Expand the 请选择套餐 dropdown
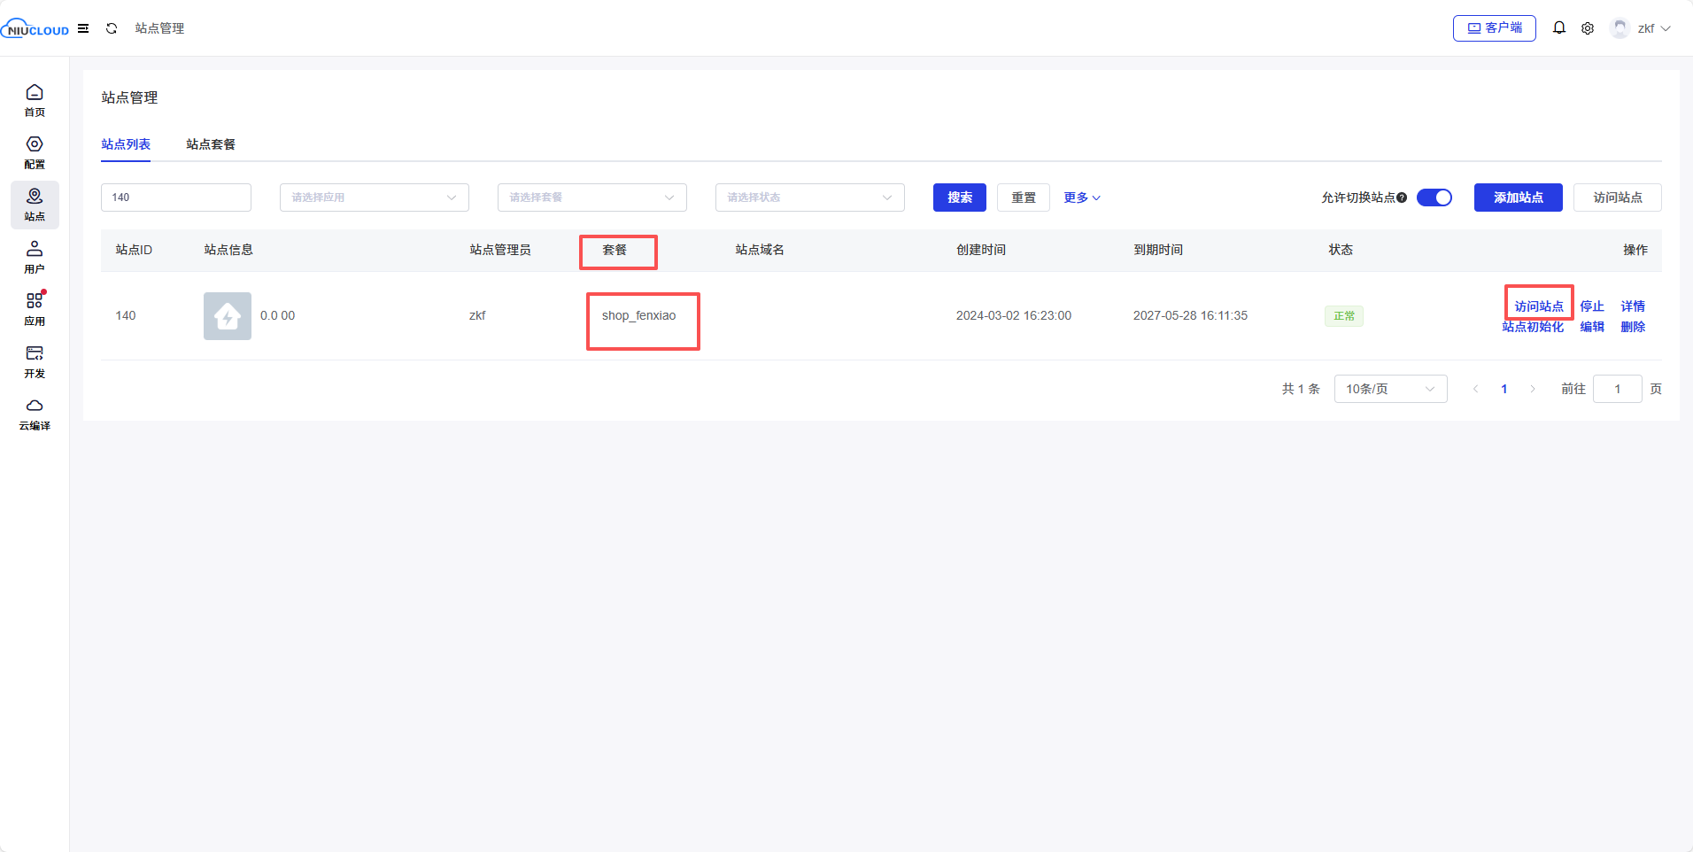Screen dimensions: 1693x852 (591, 198)
